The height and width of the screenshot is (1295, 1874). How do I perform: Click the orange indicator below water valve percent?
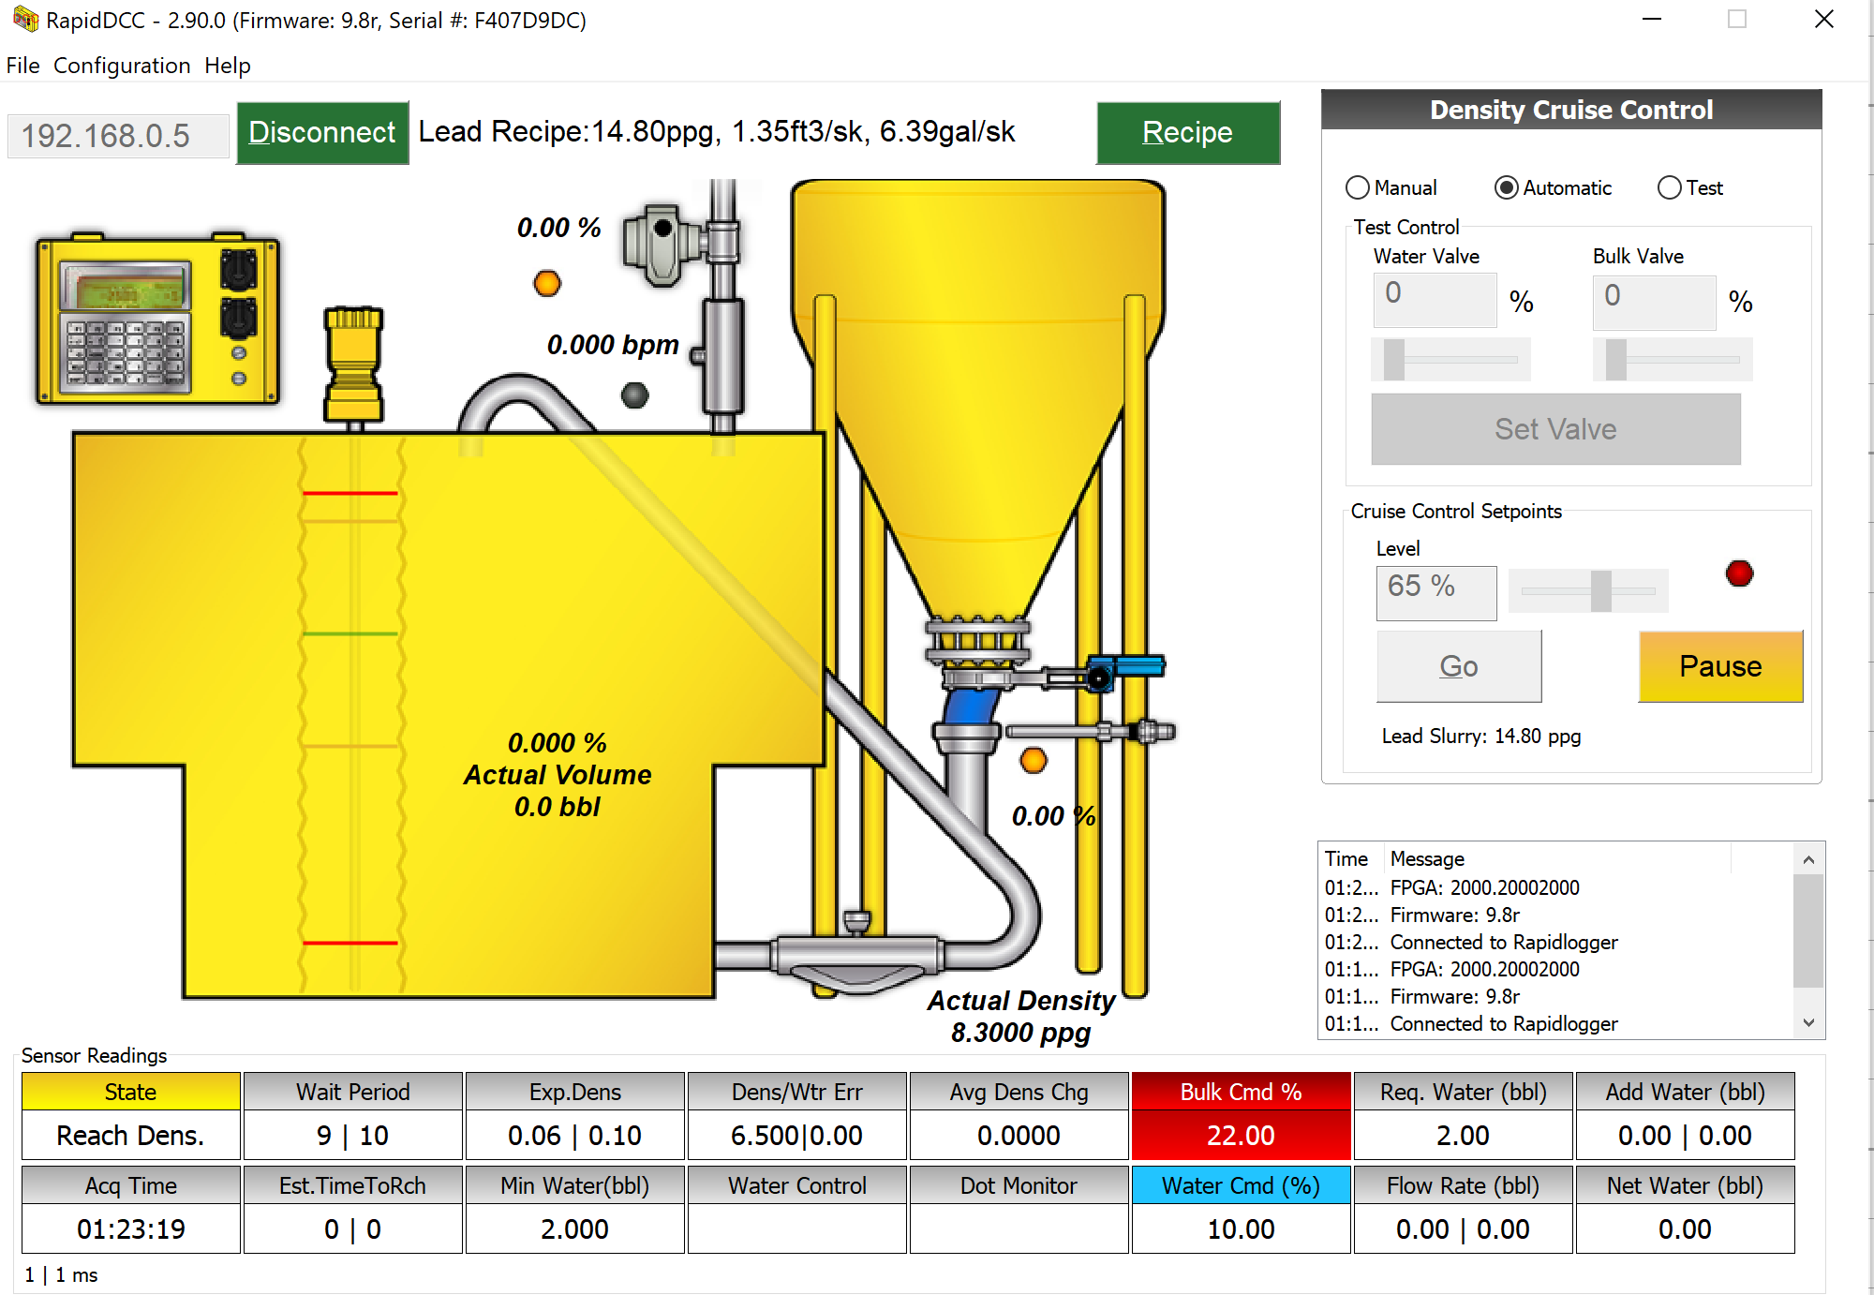coord(547,283)
